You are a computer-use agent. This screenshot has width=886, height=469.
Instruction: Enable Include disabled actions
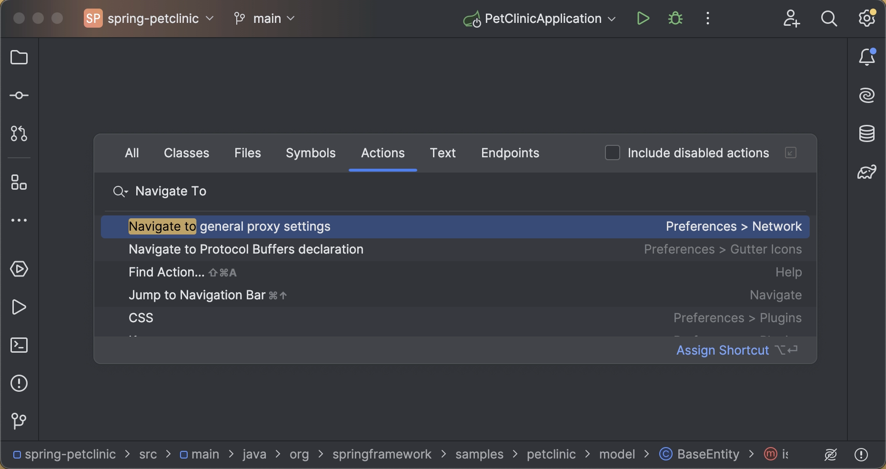[x=612, y=153]
